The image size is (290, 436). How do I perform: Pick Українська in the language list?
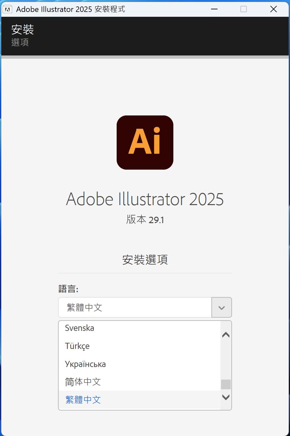point(85,364)
